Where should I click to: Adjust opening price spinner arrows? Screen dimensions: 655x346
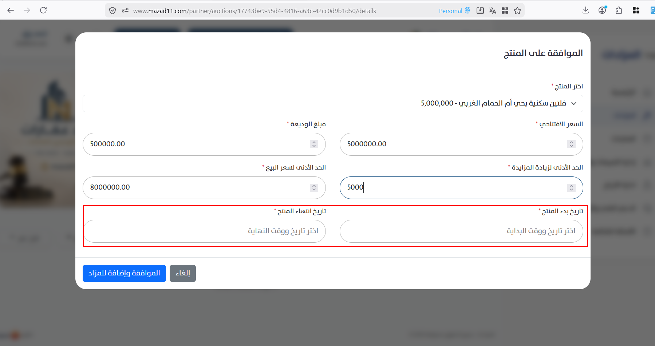point(571,144)
